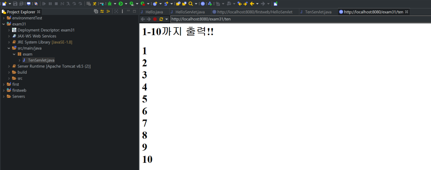Open the Run configurations dropdown arrow
Screen dimensions: 431x170
pos(126,4)
